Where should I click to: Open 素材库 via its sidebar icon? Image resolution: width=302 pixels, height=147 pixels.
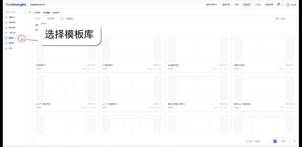coord(6,43)
